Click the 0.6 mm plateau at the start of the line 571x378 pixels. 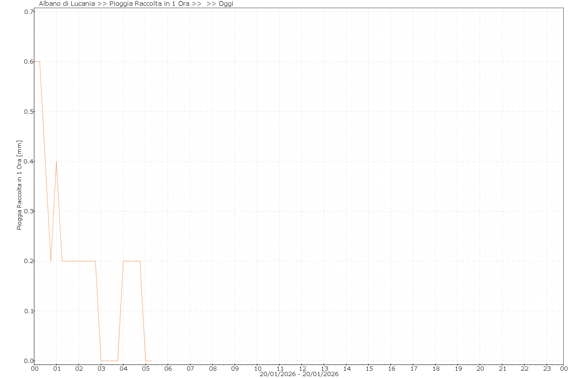(37, 62)
